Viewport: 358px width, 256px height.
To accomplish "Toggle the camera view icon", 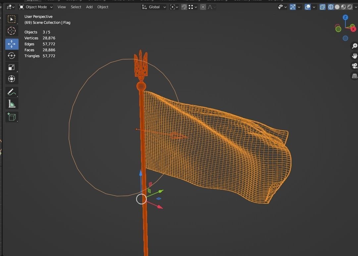I will [354, 66].
